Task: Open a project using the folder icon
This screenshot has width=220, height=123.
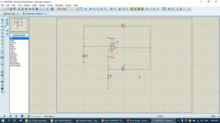Action: (7, 9)
